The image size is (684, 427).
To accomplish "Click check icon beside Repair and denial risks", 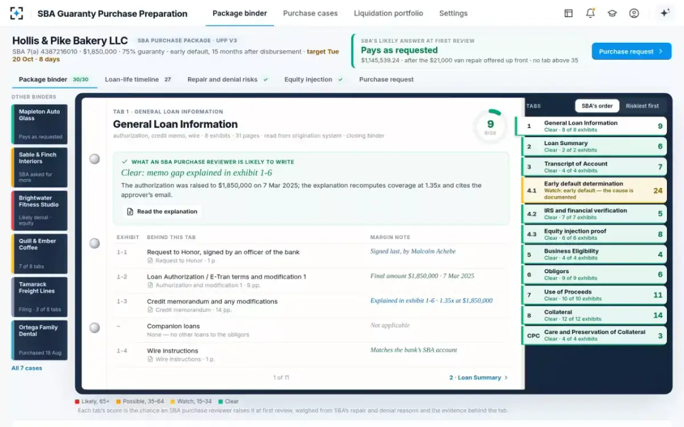I will coord(266,80).
